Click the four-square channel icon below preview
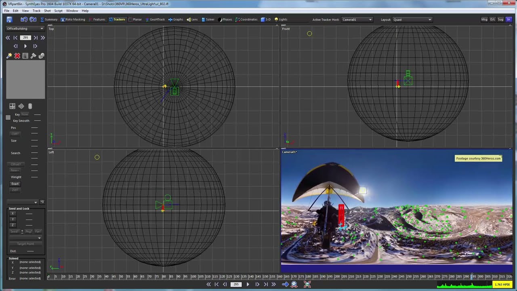Viewport: 517px width, 291px height. coord(13,106)
